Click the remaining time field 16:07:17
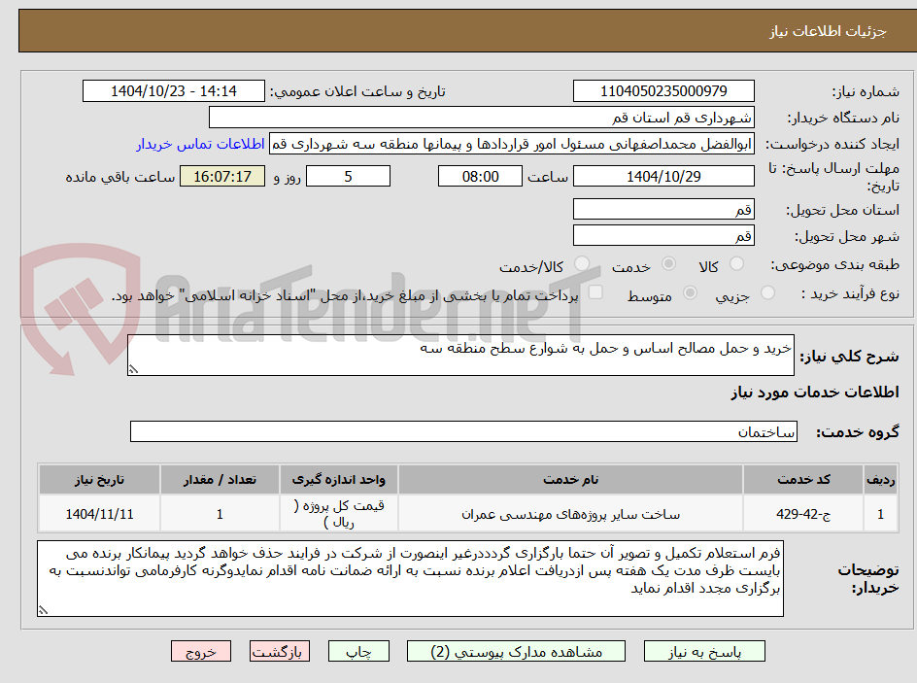The image size is (917, 683). point(222,176)
